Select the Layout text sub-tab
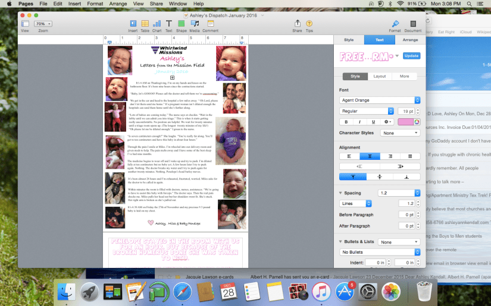This screenshot has width=491, height=306. click(x=380, y=76)
